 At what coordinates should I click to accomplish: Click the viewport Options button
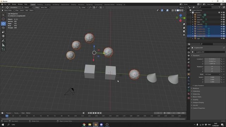click(182, 7)
